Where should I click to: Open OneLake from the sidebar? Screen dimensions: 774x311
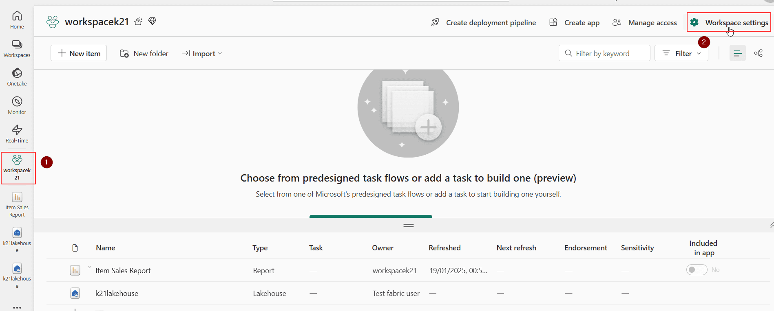point(17,77)
